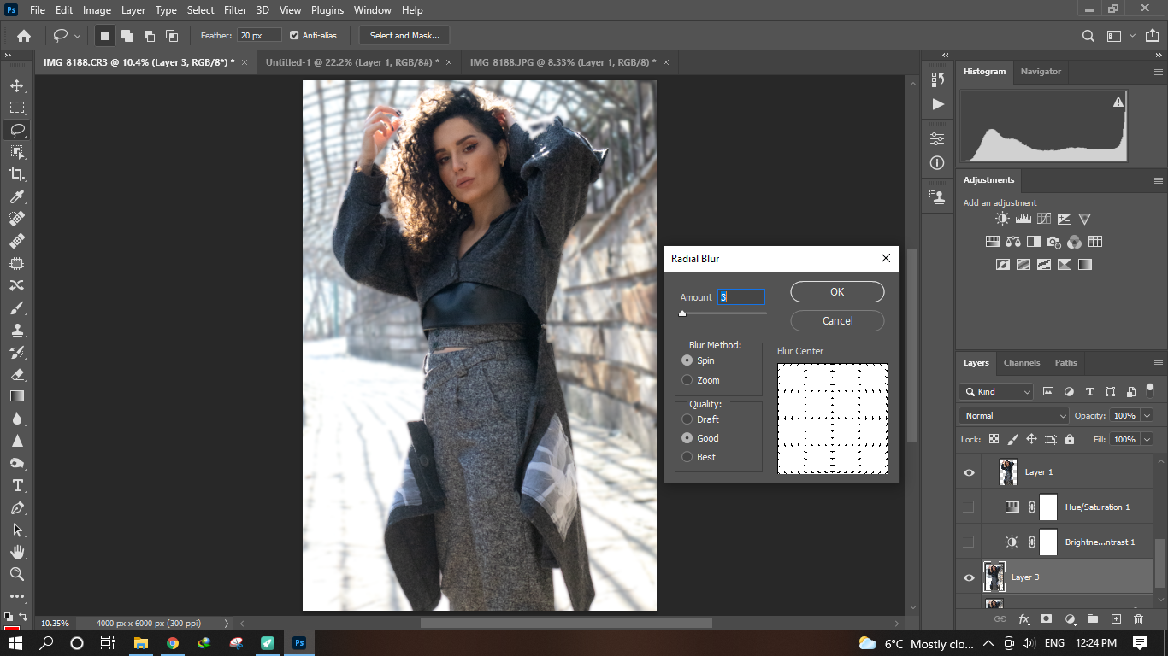Viewport: 1168px width, 656px height.
Task: Click the red foreground color swatch
Action: pyautogui.click(x=11, y=630)
